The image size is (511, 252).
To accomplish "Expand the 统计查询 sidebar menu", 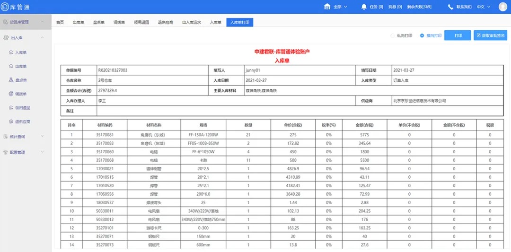I will [x=42, y=137].
